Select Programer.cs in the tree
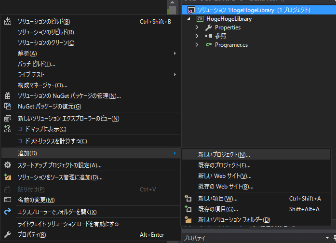The height and width of the screenshot is (243, 336). coord(231,45)
